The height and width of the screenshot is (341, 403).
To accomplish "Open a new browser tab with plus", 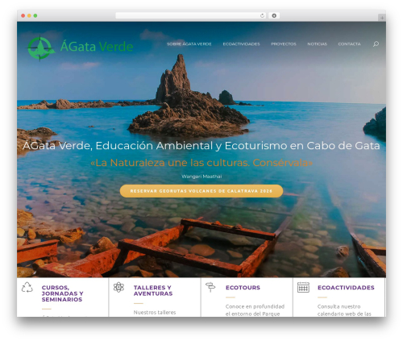I will pyautogui.click(x=382, y=18).
